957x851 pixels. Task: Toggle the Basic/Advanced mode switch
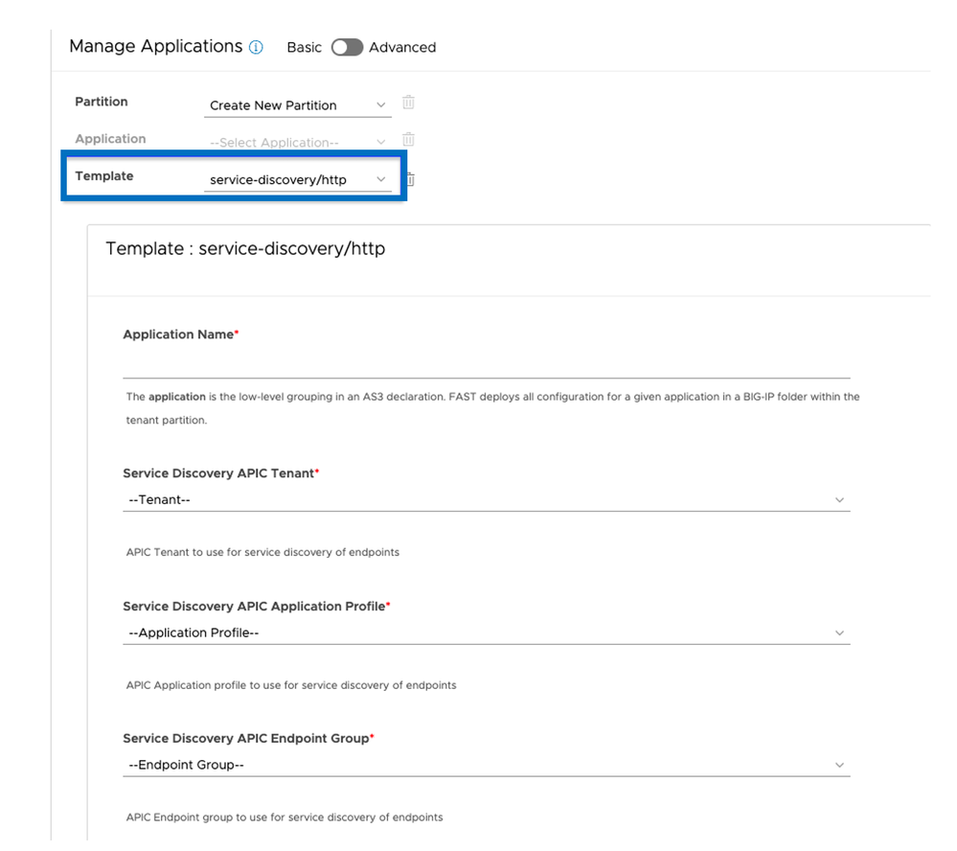[x=347, y=47]
